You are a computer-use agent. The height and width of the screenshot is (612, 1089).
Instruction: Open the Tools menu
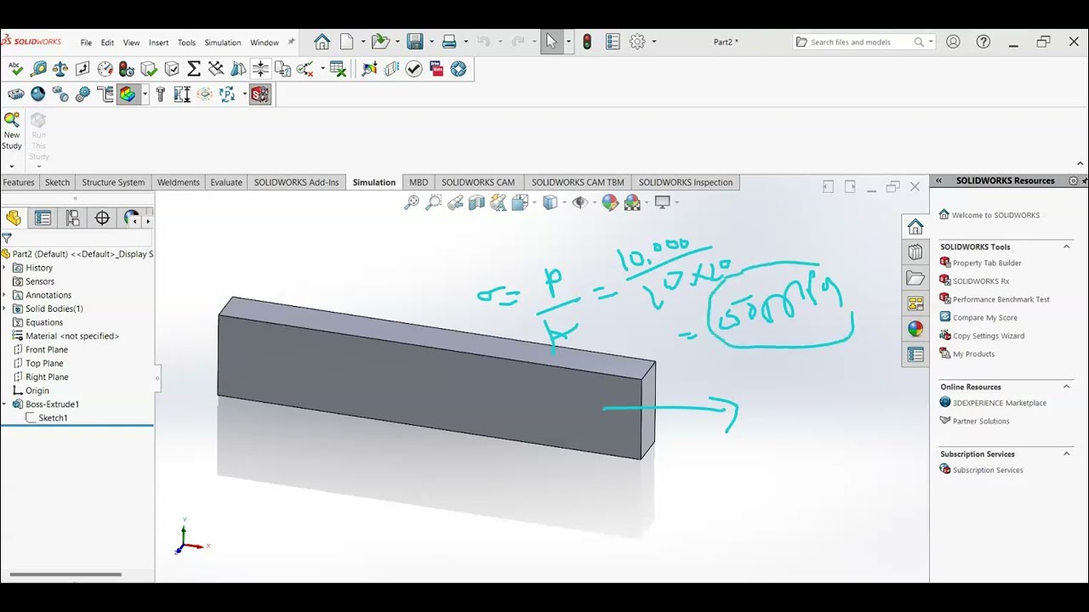[x=186, y=42]
